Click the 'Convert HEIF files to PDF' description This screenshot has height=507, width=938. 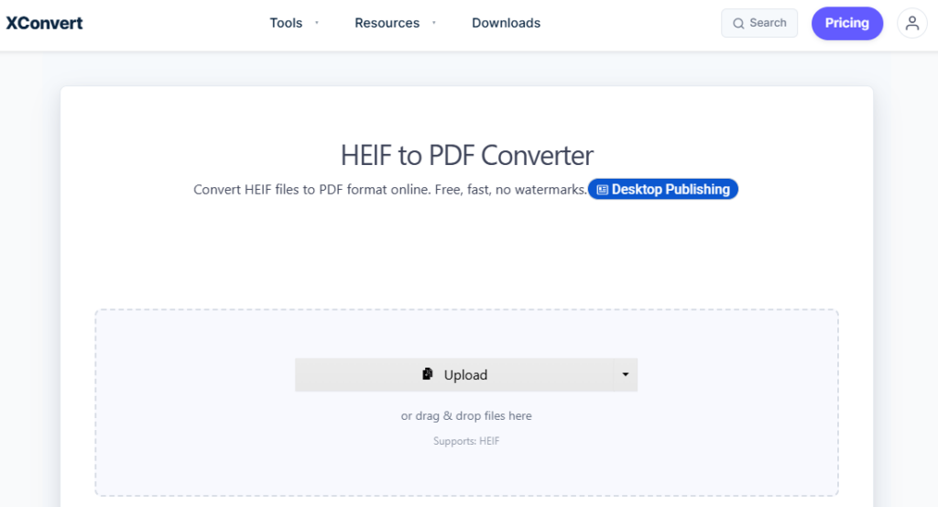(x=390, y=190)
